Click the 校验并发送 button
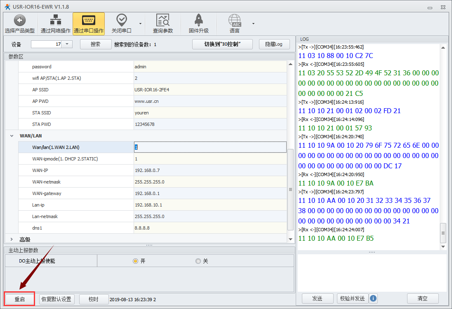452x309 pixels. pyautogui.click(x=353, y=299)
